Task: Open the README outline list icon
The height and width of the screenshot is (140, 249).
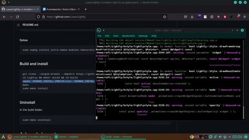Action: click(18, 25)
